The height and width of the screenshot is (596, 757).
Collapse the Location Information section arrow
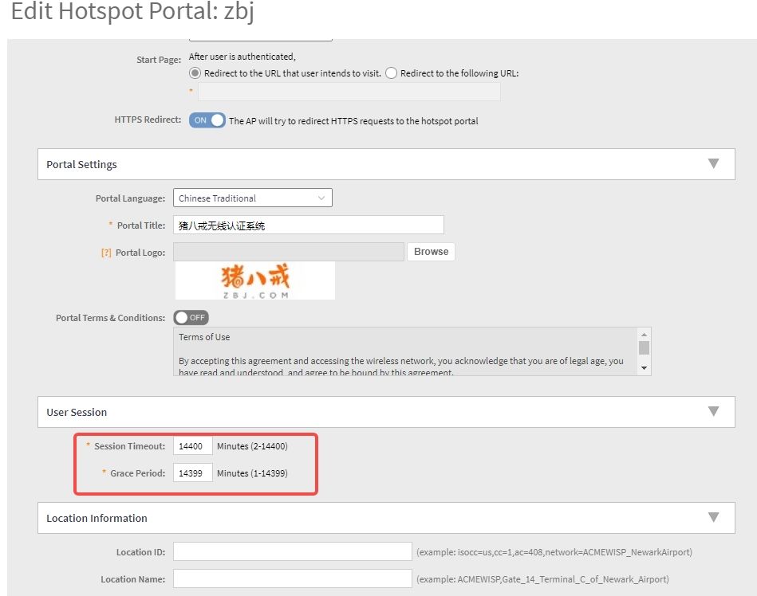click(x=713, y=517)
